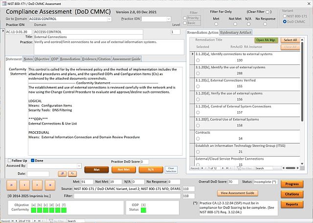This screenshot has width=313, height=223.
Task: Go to previous practice with large orange arrow
Action: pyautogui.click(x=24, y=185)
